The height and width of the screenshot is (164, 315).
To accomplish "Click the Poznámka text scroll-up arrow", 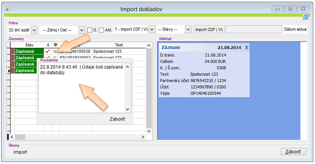I will 127,67.
